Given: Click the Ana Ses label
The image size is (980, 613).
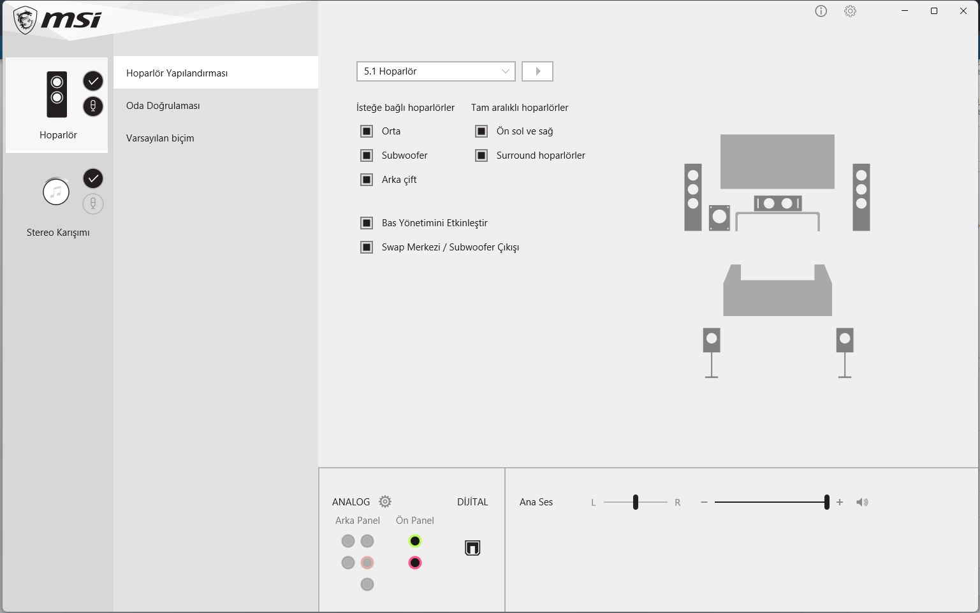Looking at the screenshot, I should point(536,502).
